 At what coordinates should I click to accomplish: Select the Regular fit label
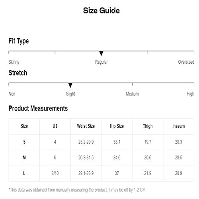101,62
